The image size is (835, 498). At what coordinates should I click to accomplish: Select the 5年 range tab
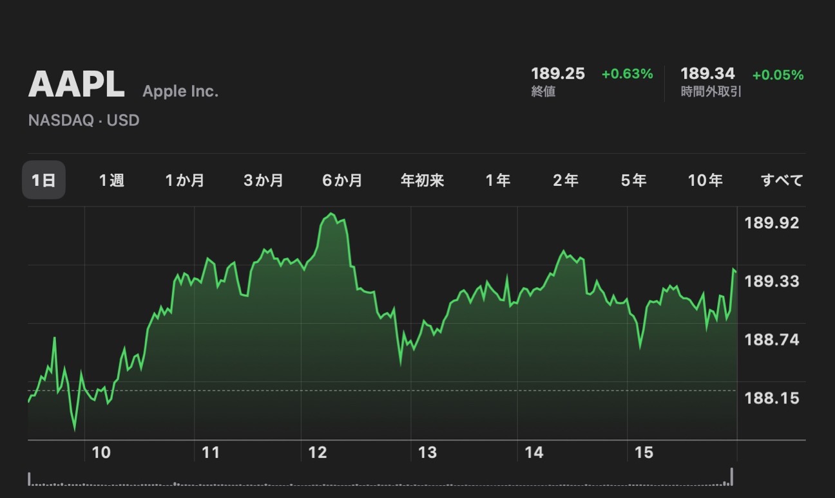634,180
